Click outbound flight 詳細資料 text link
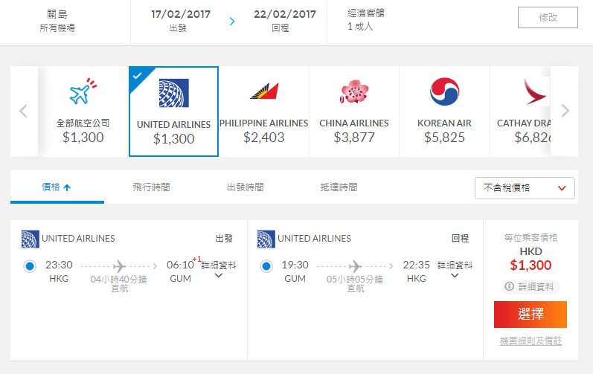The image size is (593, 374). (x=219, y=265)
